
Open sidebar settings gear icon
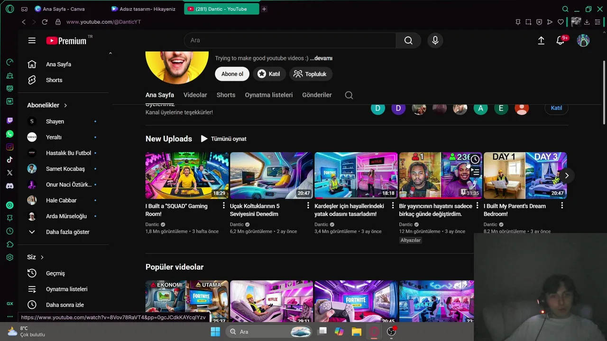pos(9,258)
